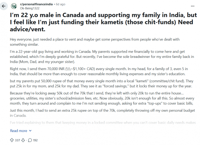Open Ok-Being1322 user profile

tap(30, 8)
